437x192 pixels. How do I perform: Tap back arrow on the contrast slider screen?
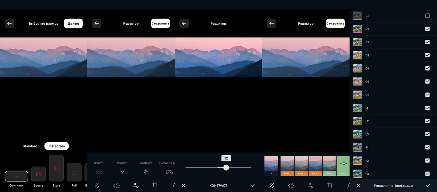pos(184,23)
